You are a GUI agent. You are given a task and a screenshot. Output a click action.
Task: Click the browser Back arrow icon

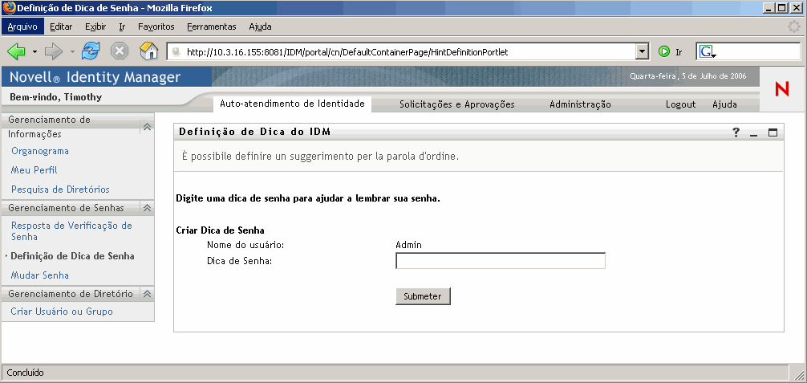click(x=16, y=51)
